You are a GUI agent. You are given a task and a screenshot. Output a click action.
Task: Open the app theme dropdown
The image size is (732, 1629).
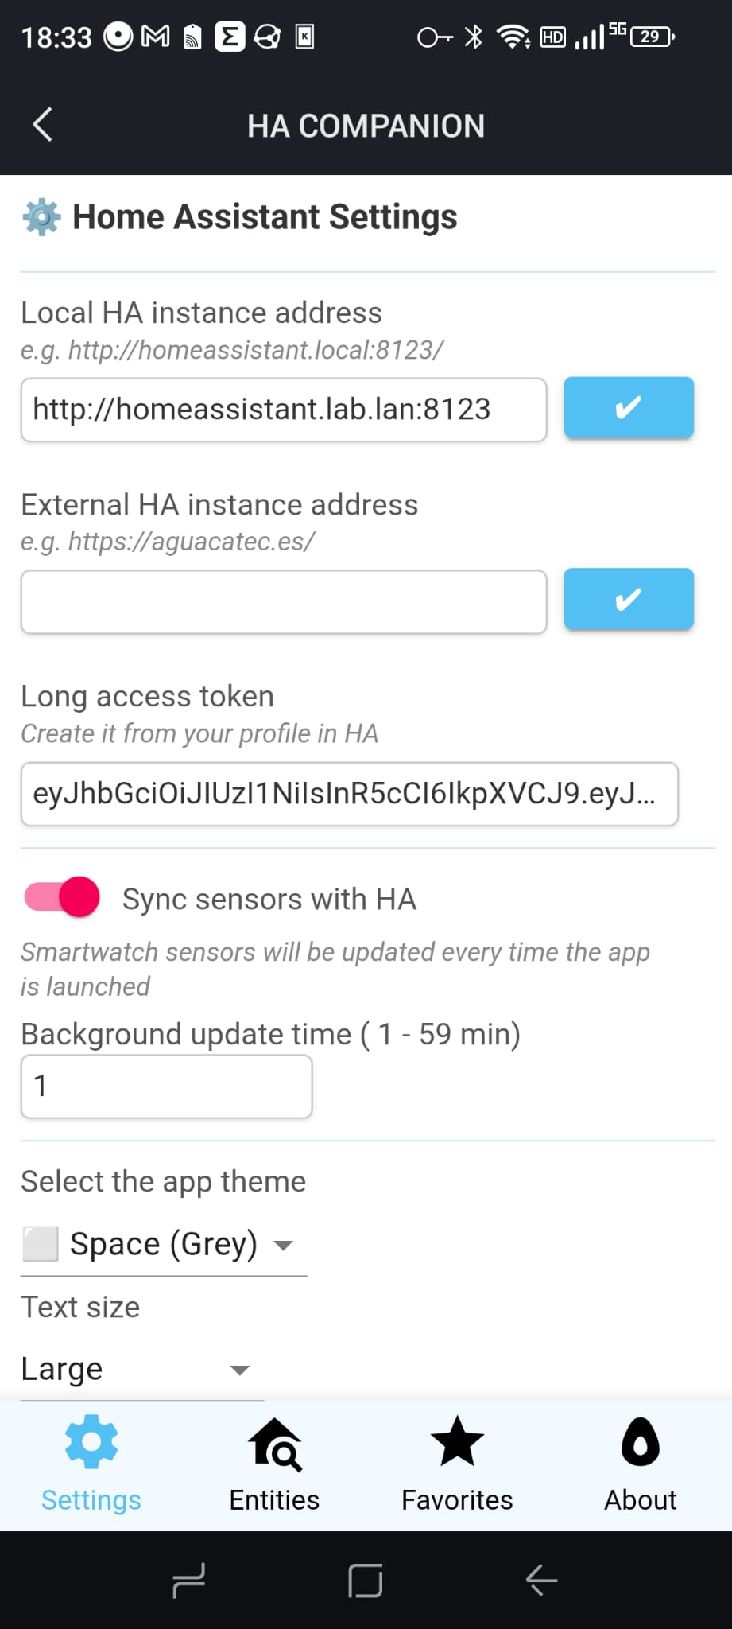[x=163, y=1244]
